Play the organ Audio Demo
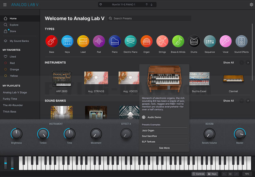 click(143, 117)
